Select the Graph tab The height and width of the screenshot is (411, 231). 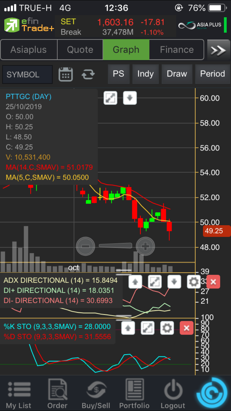(126, 50)
